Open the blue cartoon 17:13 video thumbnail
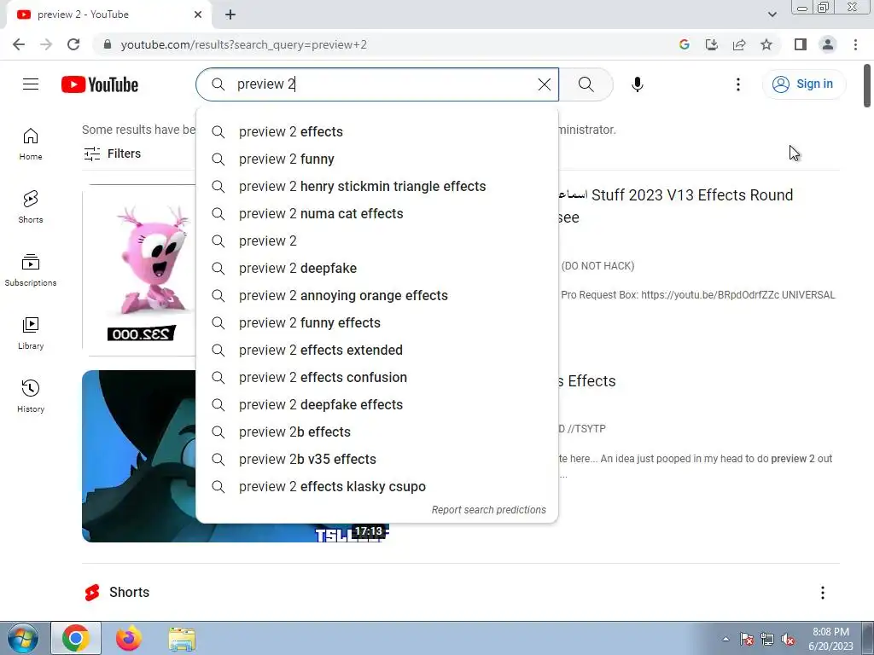Screen dimensions: 874x655 (139, 455)
